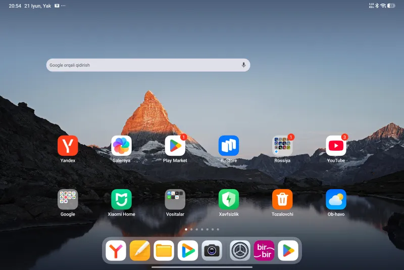
Task: Open the video player app in dock
Action: pos(188,250)
